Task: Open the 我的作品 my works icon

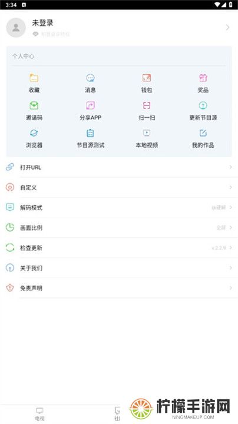Action: pos(203,133)
